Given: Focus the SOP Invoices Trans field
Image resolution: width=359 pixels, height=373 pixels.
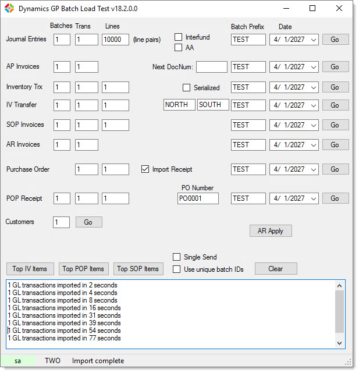Looking at the screenshot, I should pyautogui.click(x=87, y=125).
